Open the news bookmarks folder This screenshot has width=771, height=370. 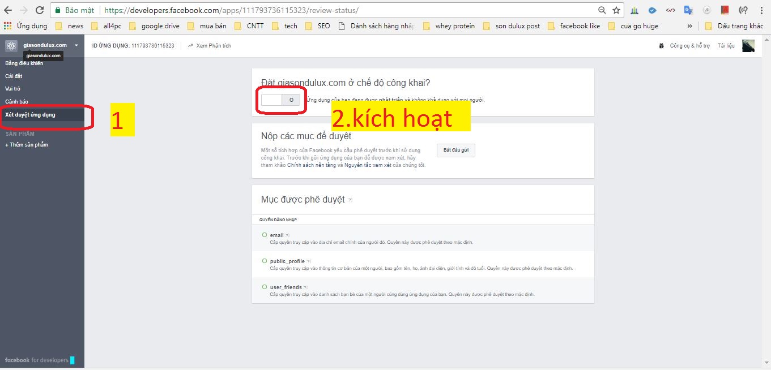click(x=69, y=26)
